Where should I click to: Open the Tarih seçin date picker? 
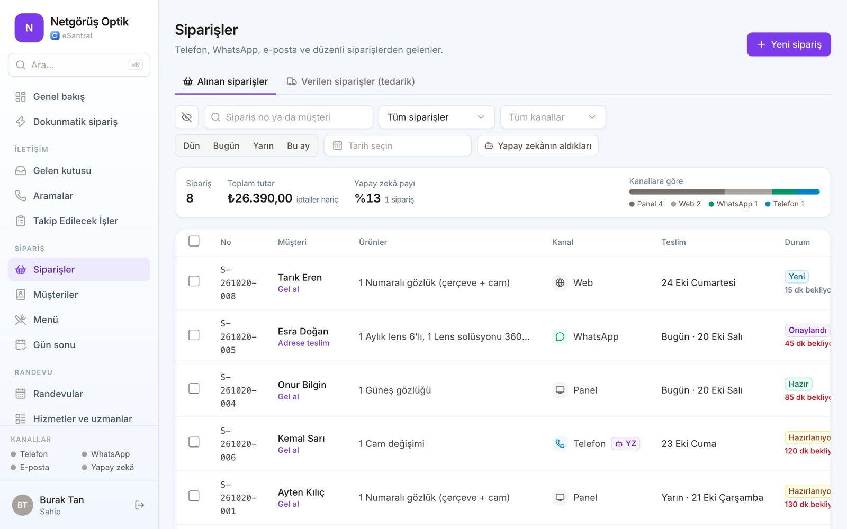398,145
